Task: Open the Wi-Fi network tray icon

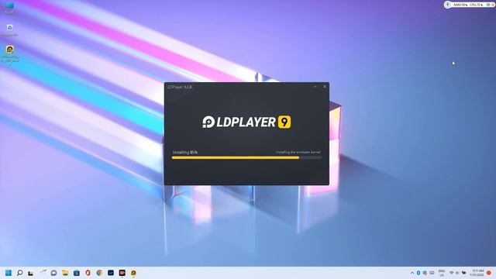Action: coord(451,273)
